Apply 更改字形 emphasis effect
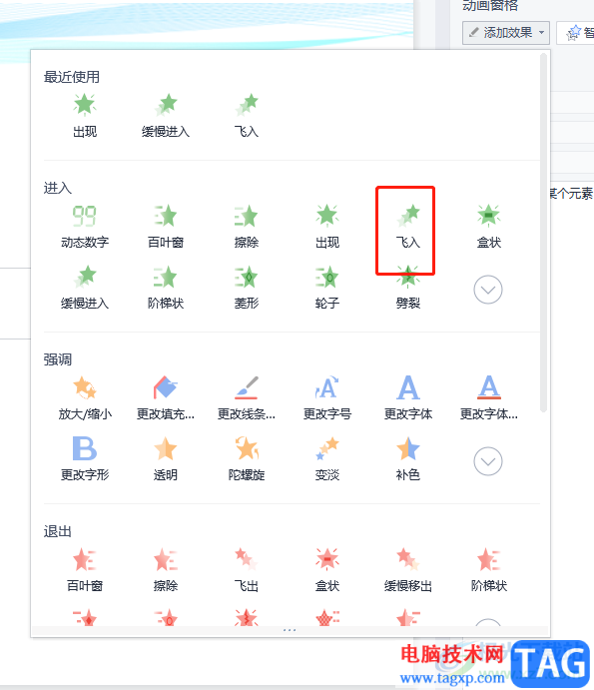The image size is (594, 690). tap(85, 459)
